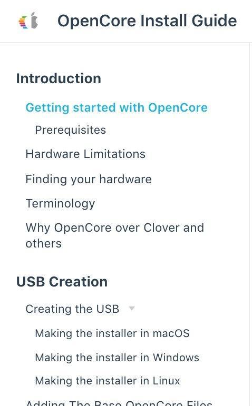
Task: Open the Creating the USB section
Action: tap(72, 309)
